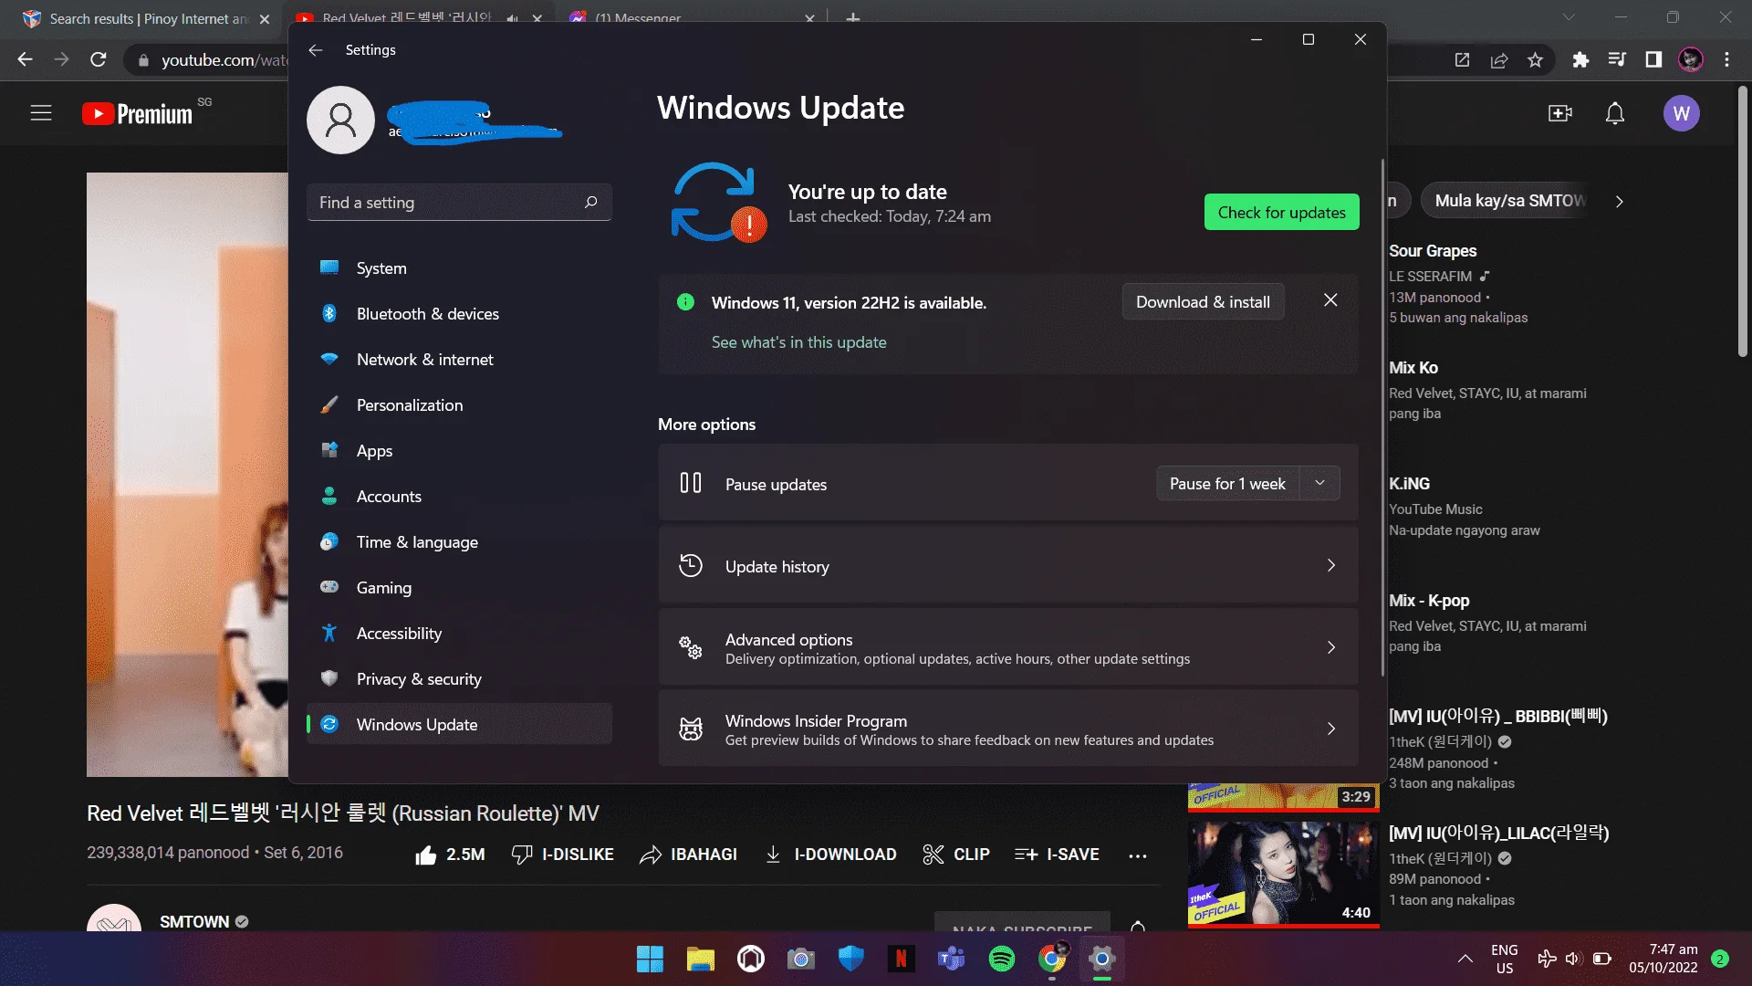Open Time & language settings
The height and width of the screenshot is (986, 1752).
tap(459, 542)
